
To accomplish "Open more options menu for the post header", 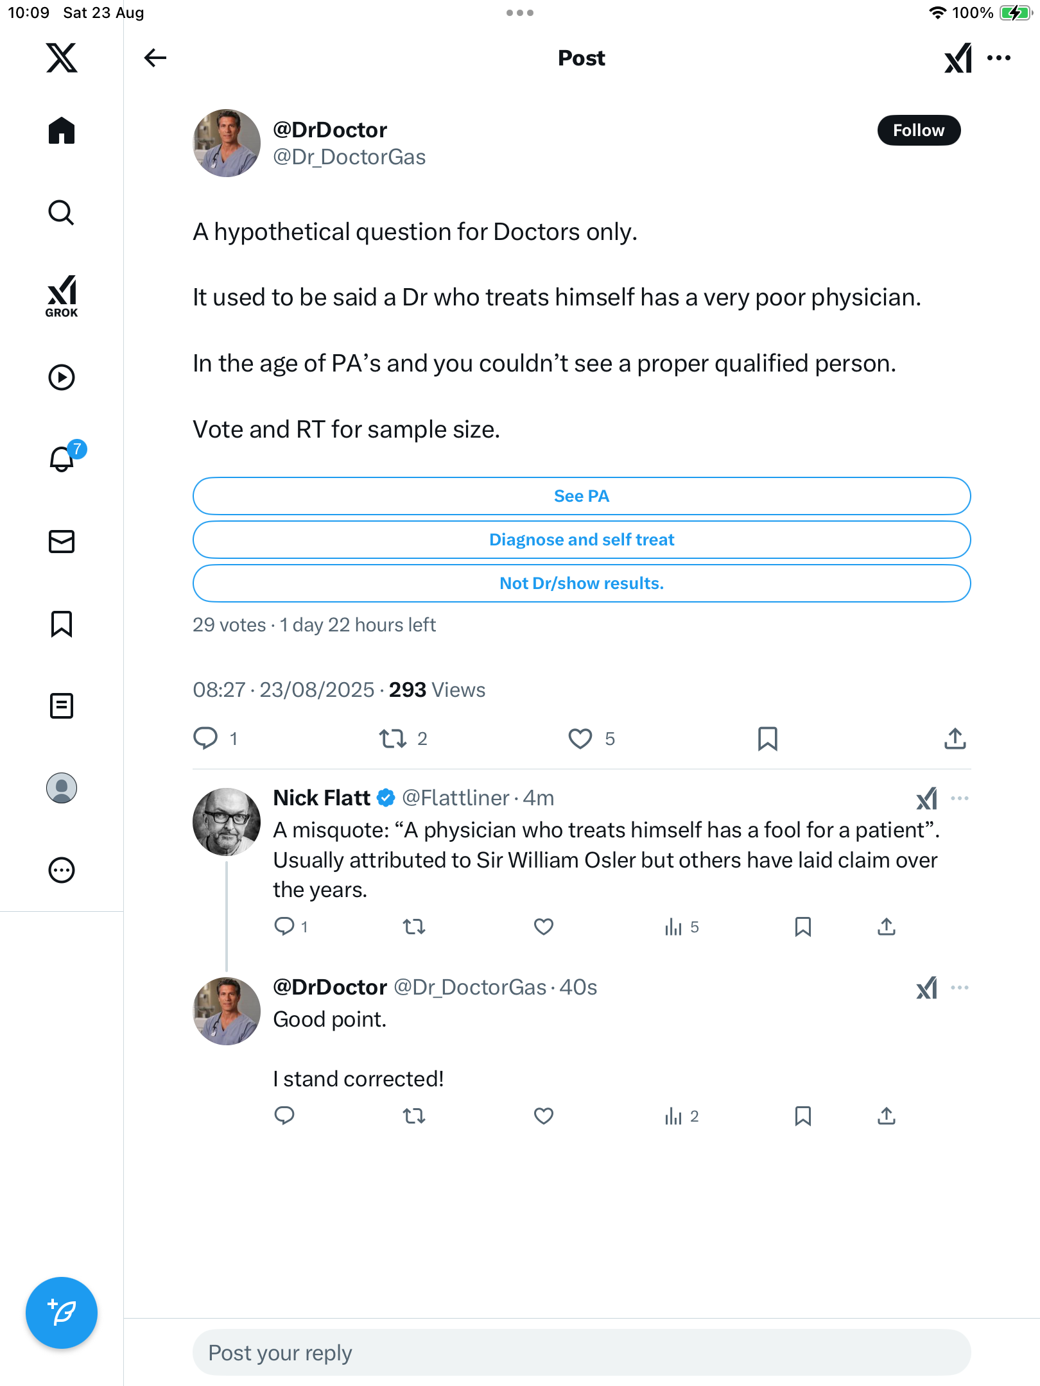I will click(999, 58).
